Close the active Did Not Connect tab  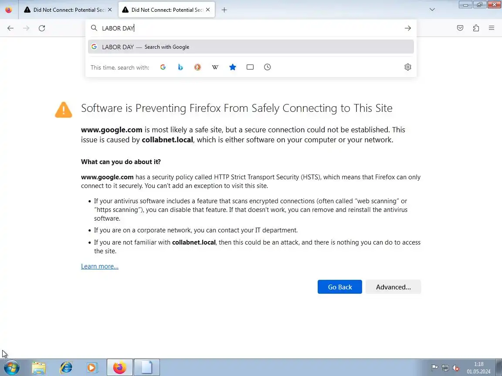coord(208,10)
